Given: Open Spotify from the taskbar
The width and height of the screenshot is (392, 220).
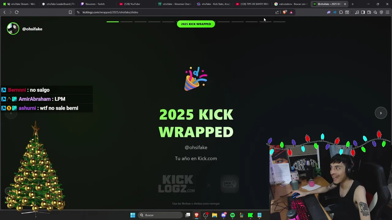Looking at the screenshot, I should pos(232,215).
